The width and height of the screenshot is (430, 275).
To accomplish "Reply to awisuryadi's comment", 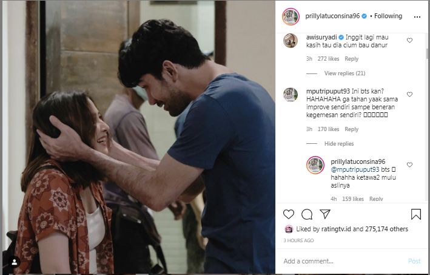I will 351,59.
